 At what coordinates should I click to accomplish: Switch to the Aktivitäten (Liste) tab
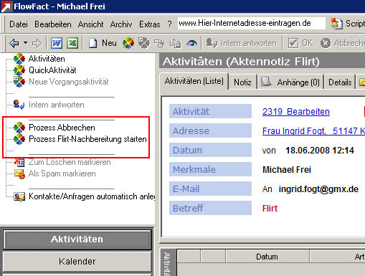click(x=194, y=81)
